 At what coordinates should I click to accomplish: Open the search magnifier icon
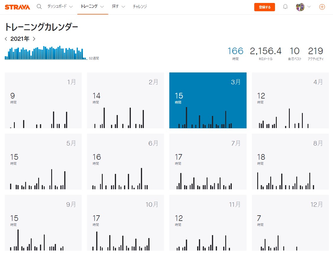click(39, 7)
